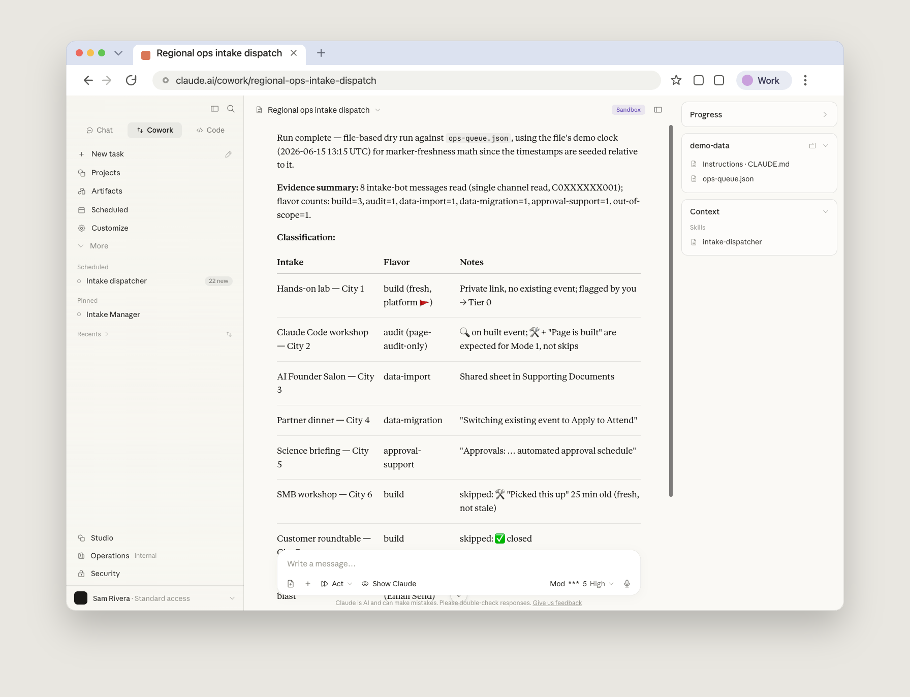Click the Work profile button
The height and width of the screenshot is (697, 910).
click(x=764, y=80)
